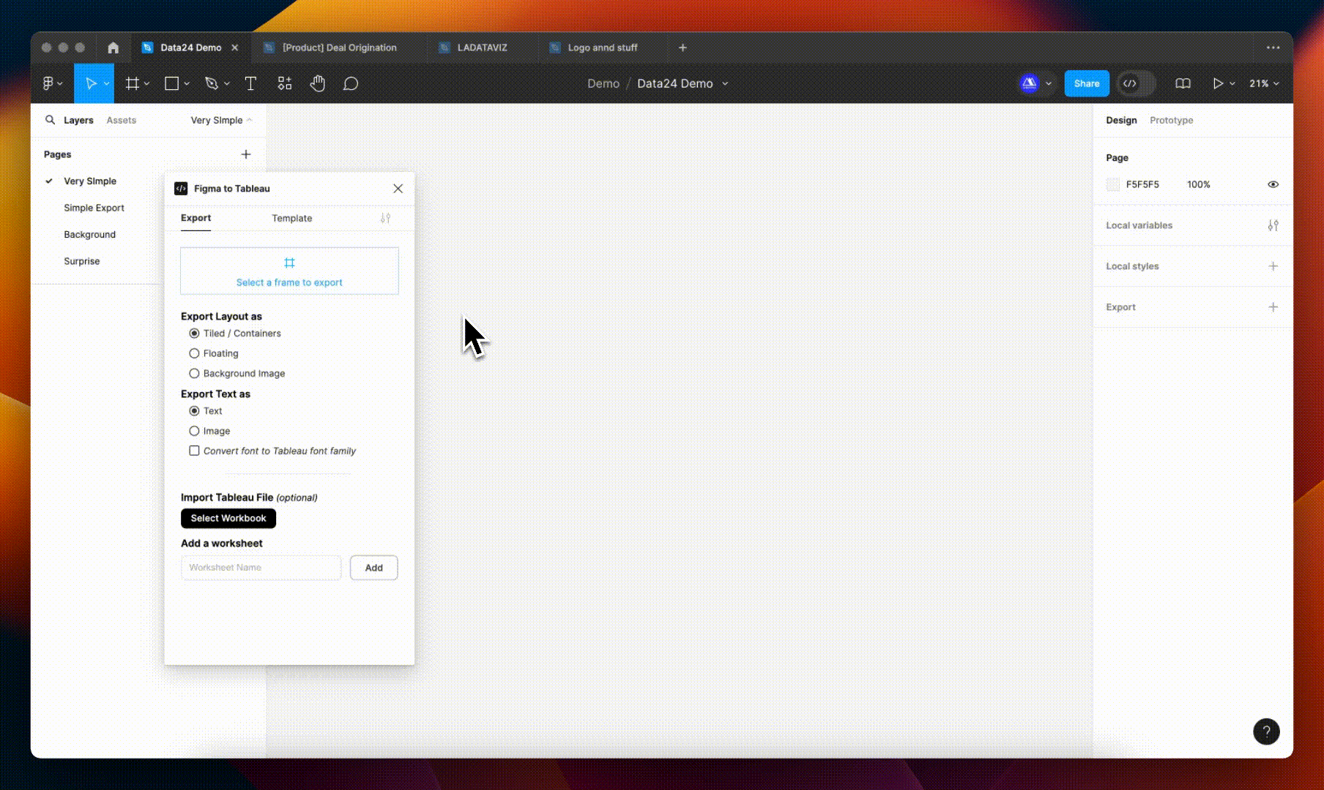Click the frame icon in export box
1324x790 pixels.
tap(289, 263)
